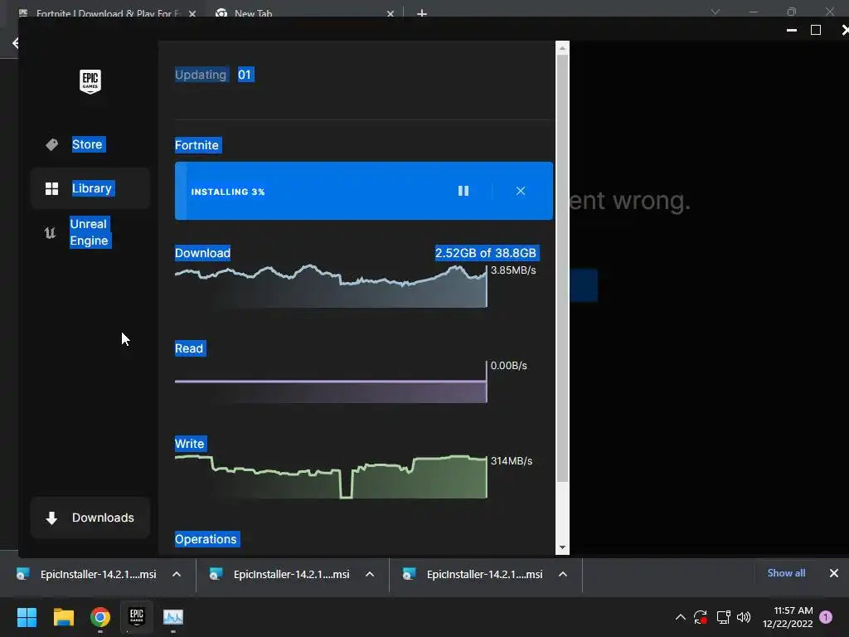Screen dimensions: 849x637
Task: Open File Explorer from taskbar
Action: [63, 617]
